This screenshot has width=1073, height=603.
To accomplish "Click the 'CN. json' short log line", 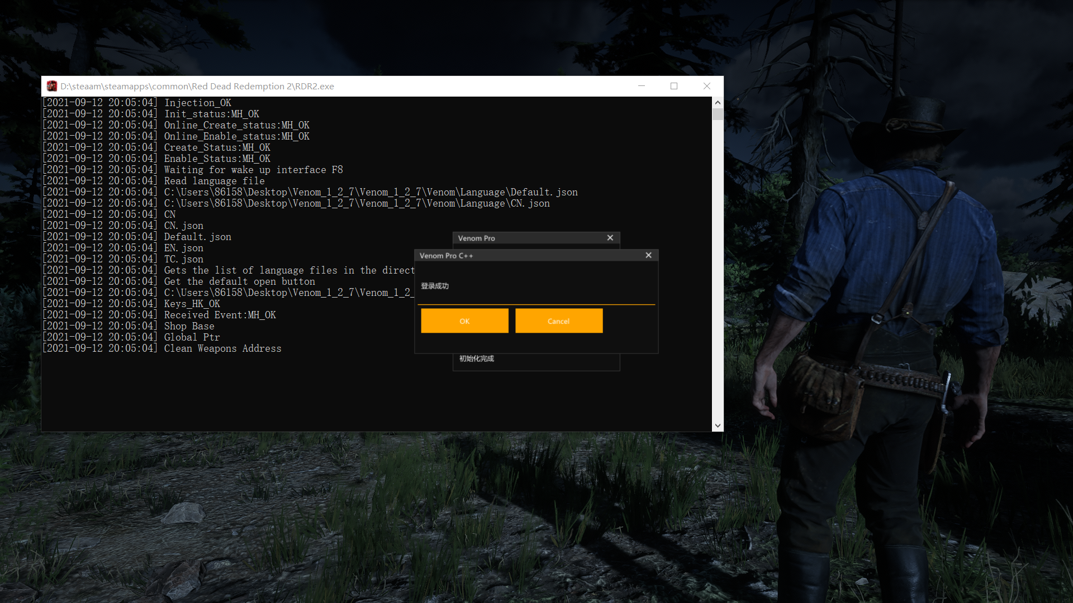I will 123,226.
